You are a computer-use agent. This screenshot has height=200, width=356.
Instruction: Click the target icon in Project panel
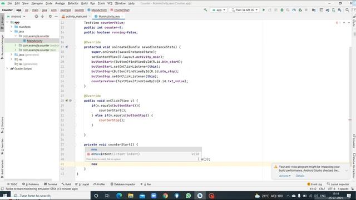[x=36, y=16]
